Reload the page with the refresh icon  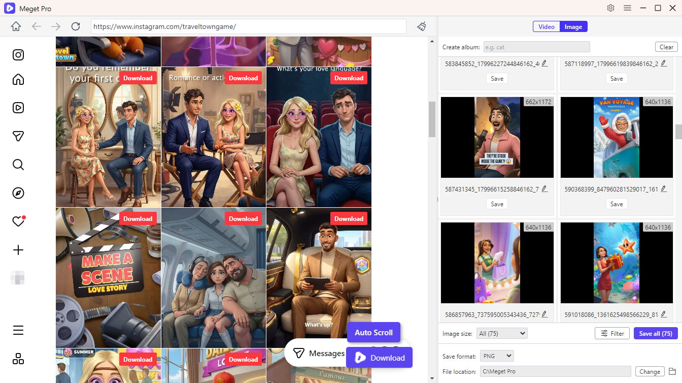76,26
